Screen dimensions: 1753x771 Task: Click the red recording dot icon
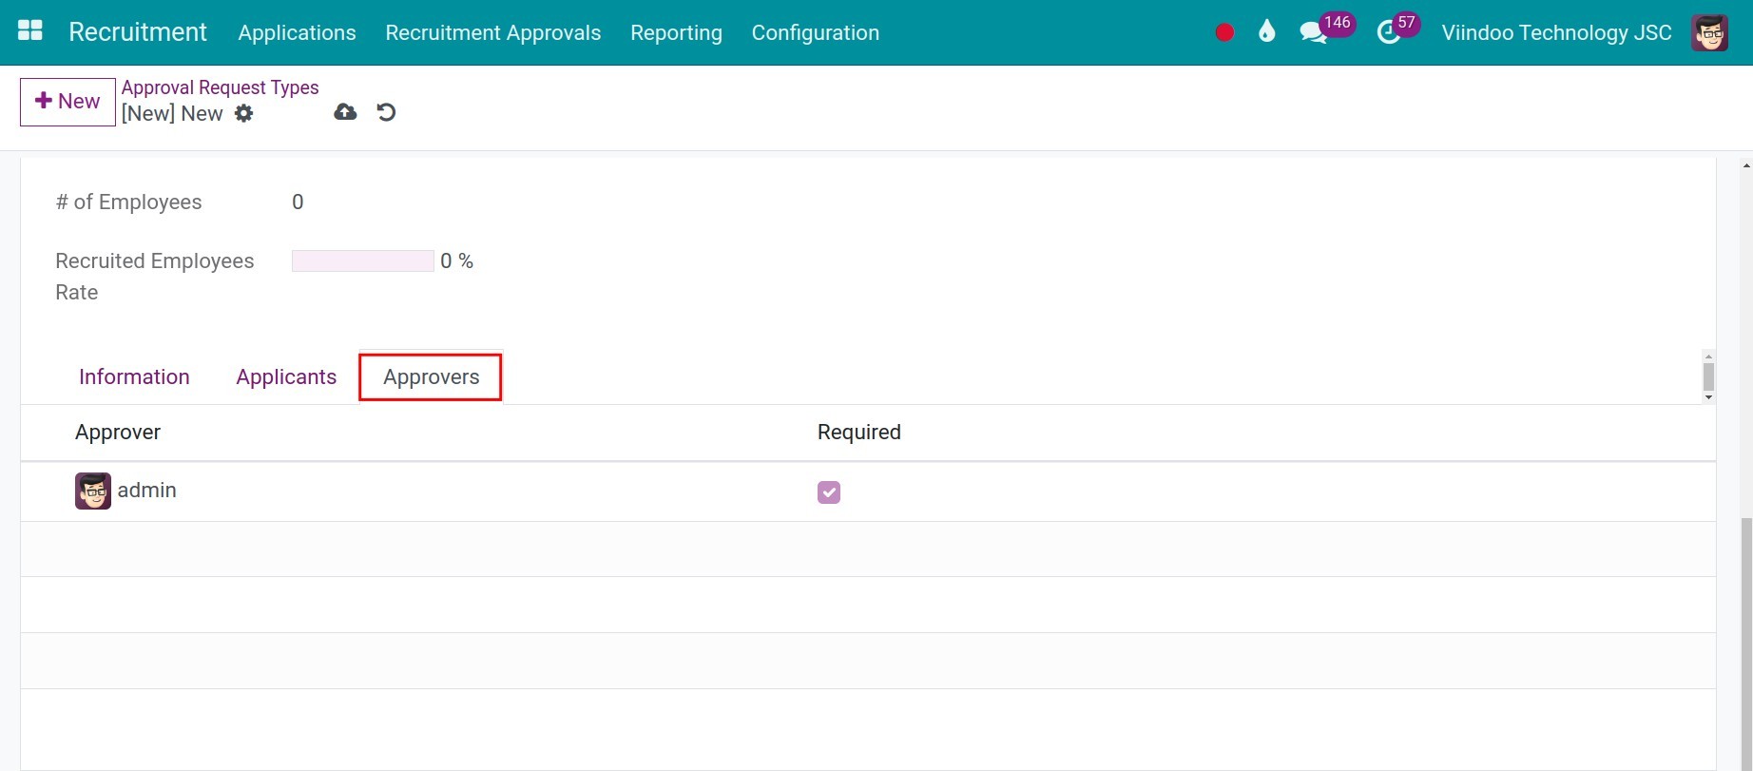point(1224,32)
